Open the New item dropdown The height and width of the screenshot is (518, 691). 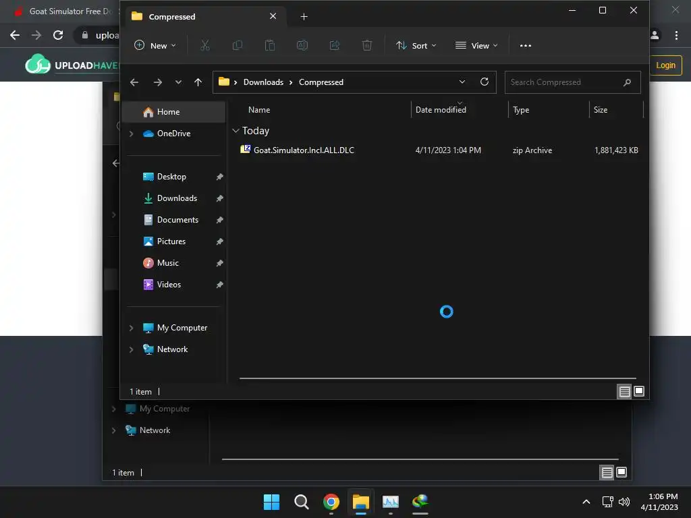coord(155,45)
